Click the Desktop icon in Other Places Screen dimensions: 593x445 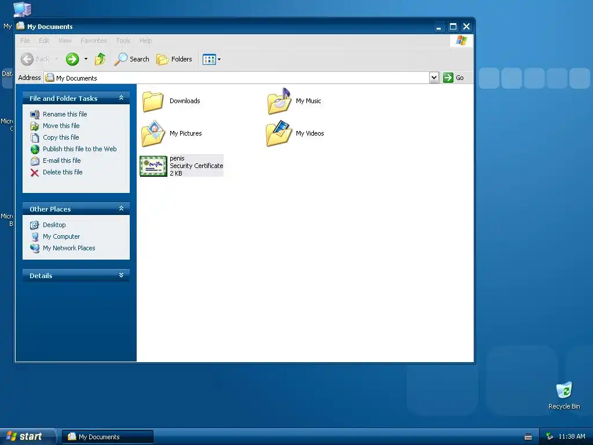click(35, 225)
